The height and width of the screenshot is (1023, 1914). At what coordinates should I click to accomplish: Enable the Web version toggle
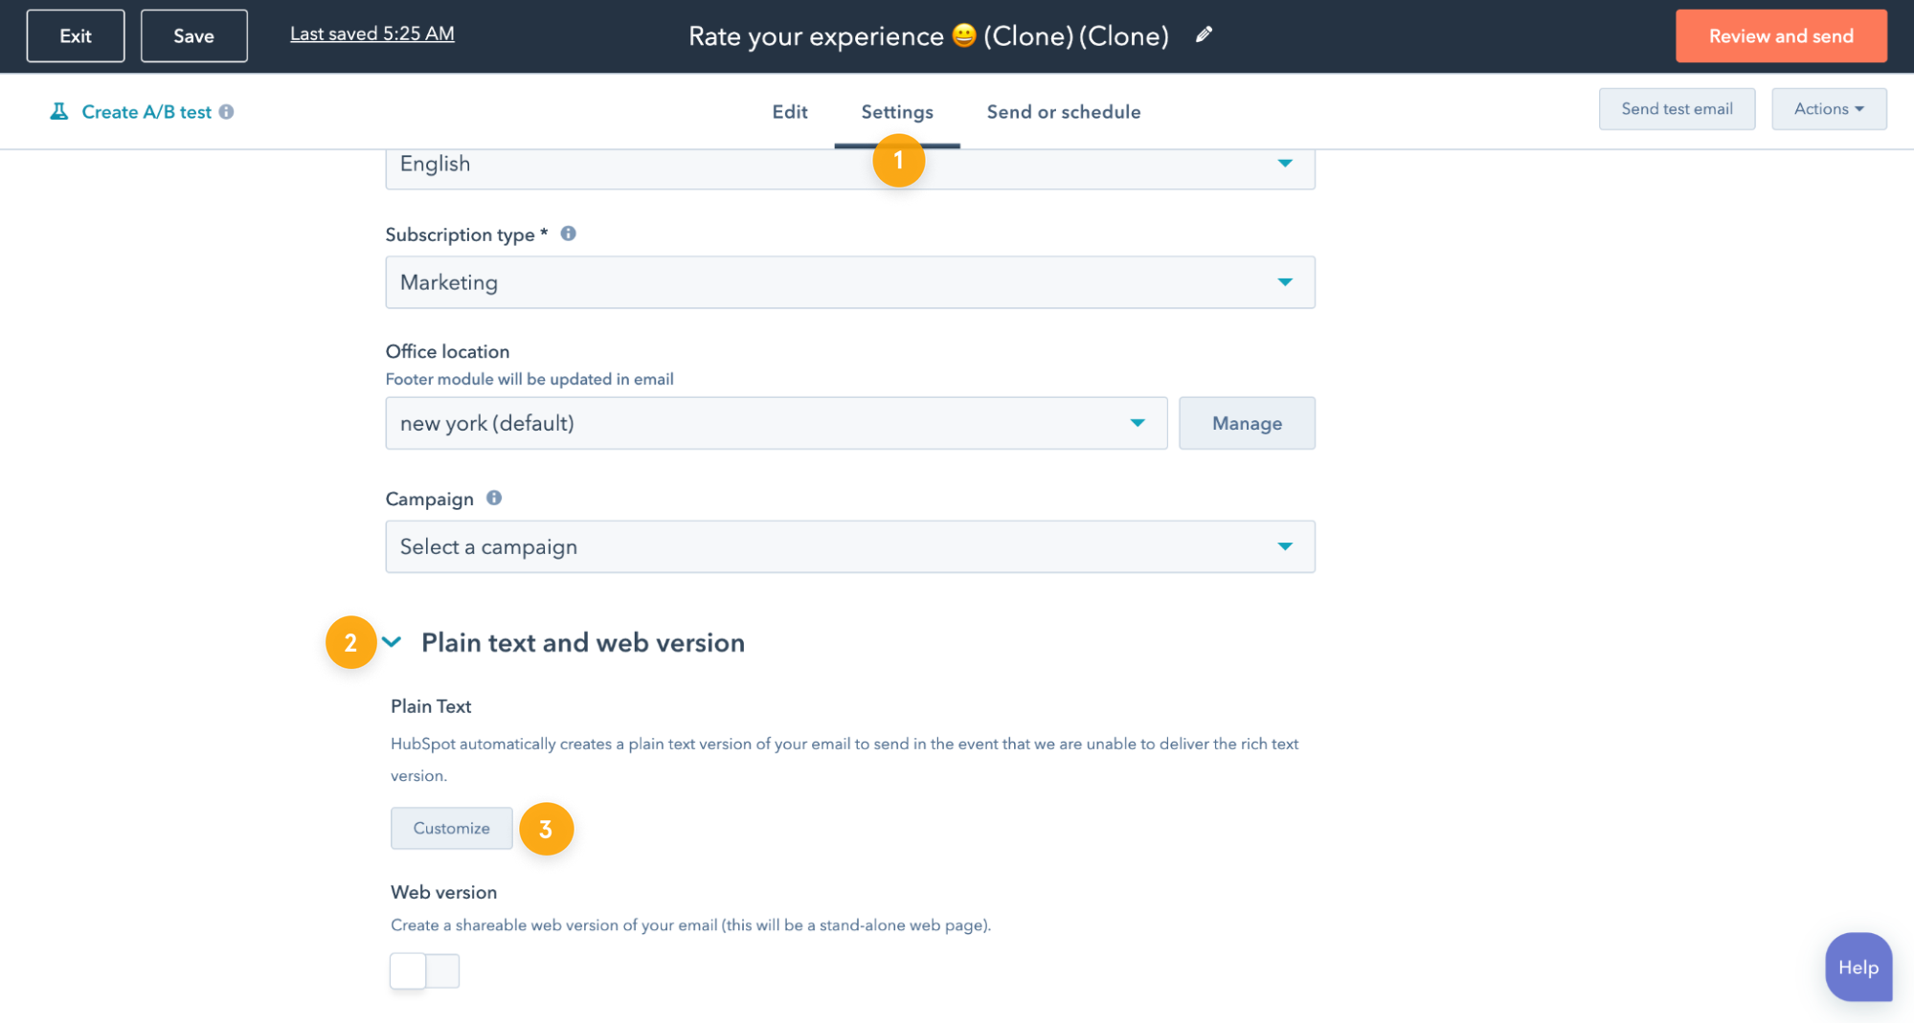click(424, 970)
